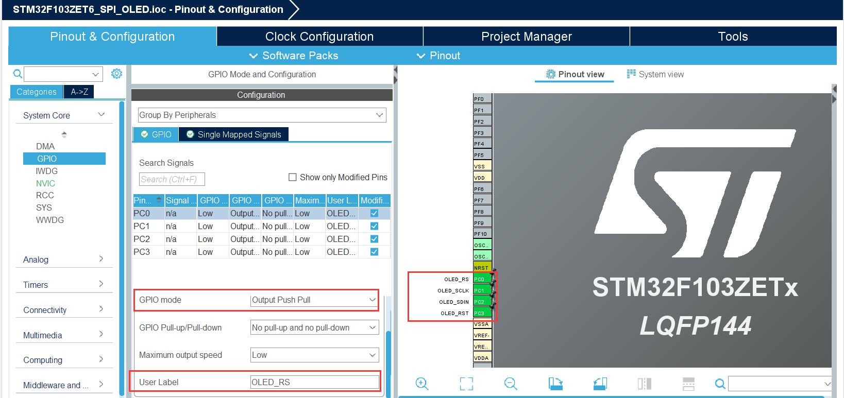Click the PF0 pin on the chip
The height and width of the screenshot is (398, 844).
pyautogui.click(x=482, y=99)
